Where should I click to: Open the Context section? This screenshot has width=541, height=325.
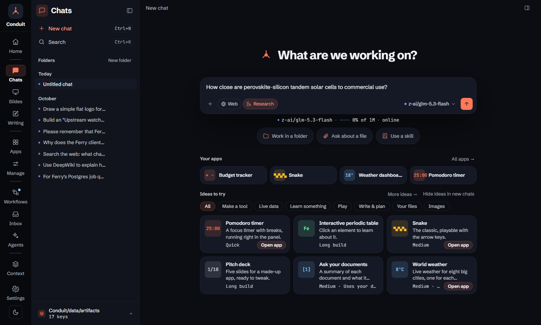click(x=15, y=268)
